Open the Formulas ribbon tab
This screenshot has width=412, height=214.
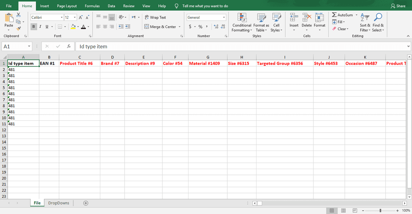click(92, 6)
